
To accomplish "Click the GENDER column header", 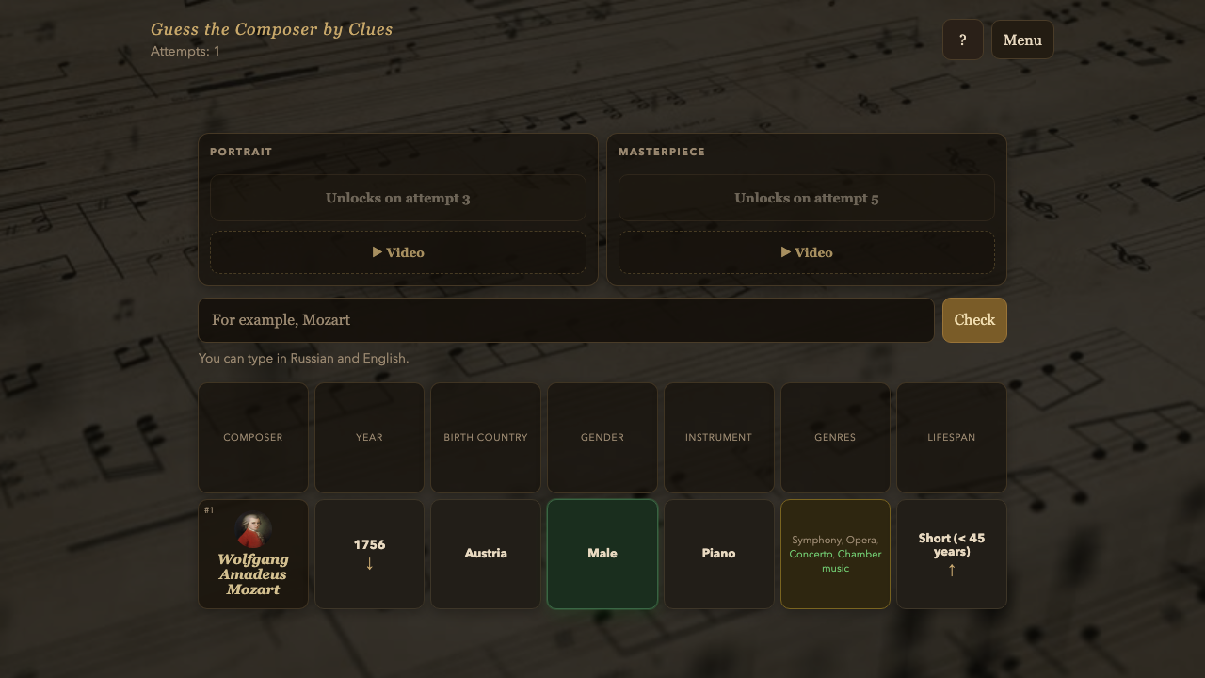I will click(x=602, y=438).
